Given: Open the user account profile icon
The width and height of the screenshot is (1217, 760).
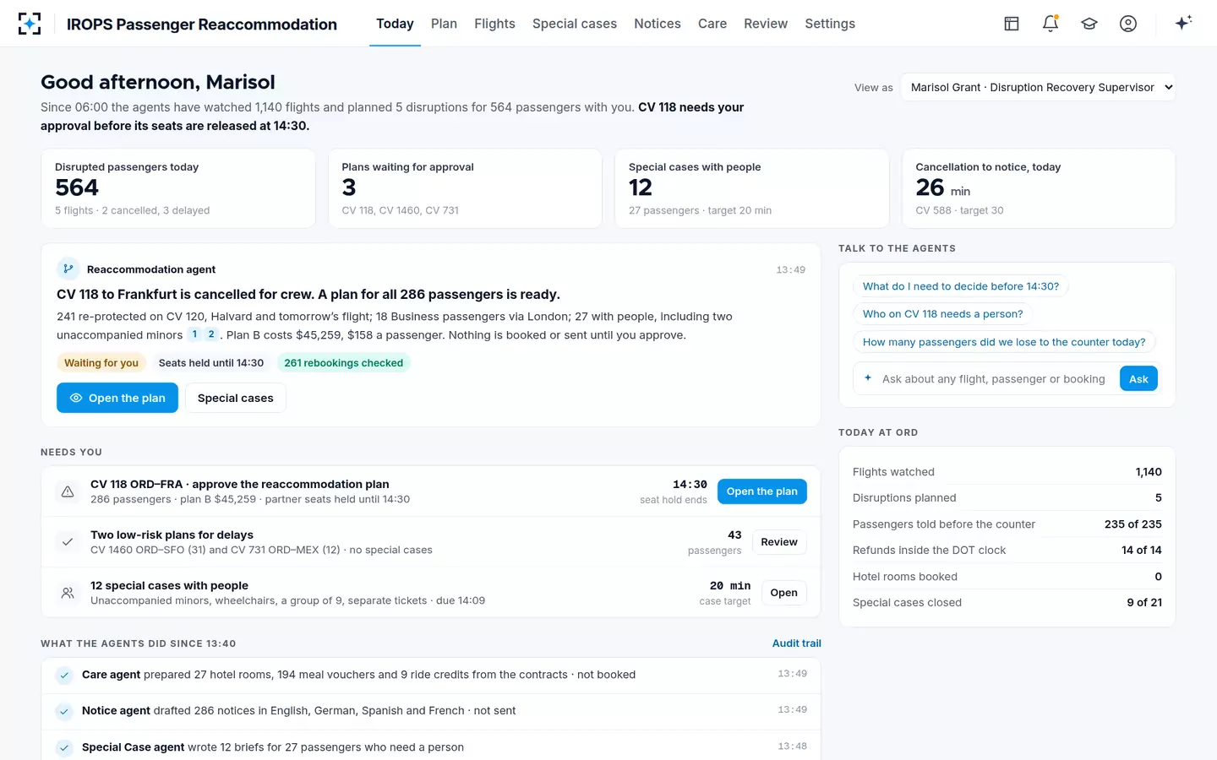Looking at the screenshot, I should click(1128, 24).
